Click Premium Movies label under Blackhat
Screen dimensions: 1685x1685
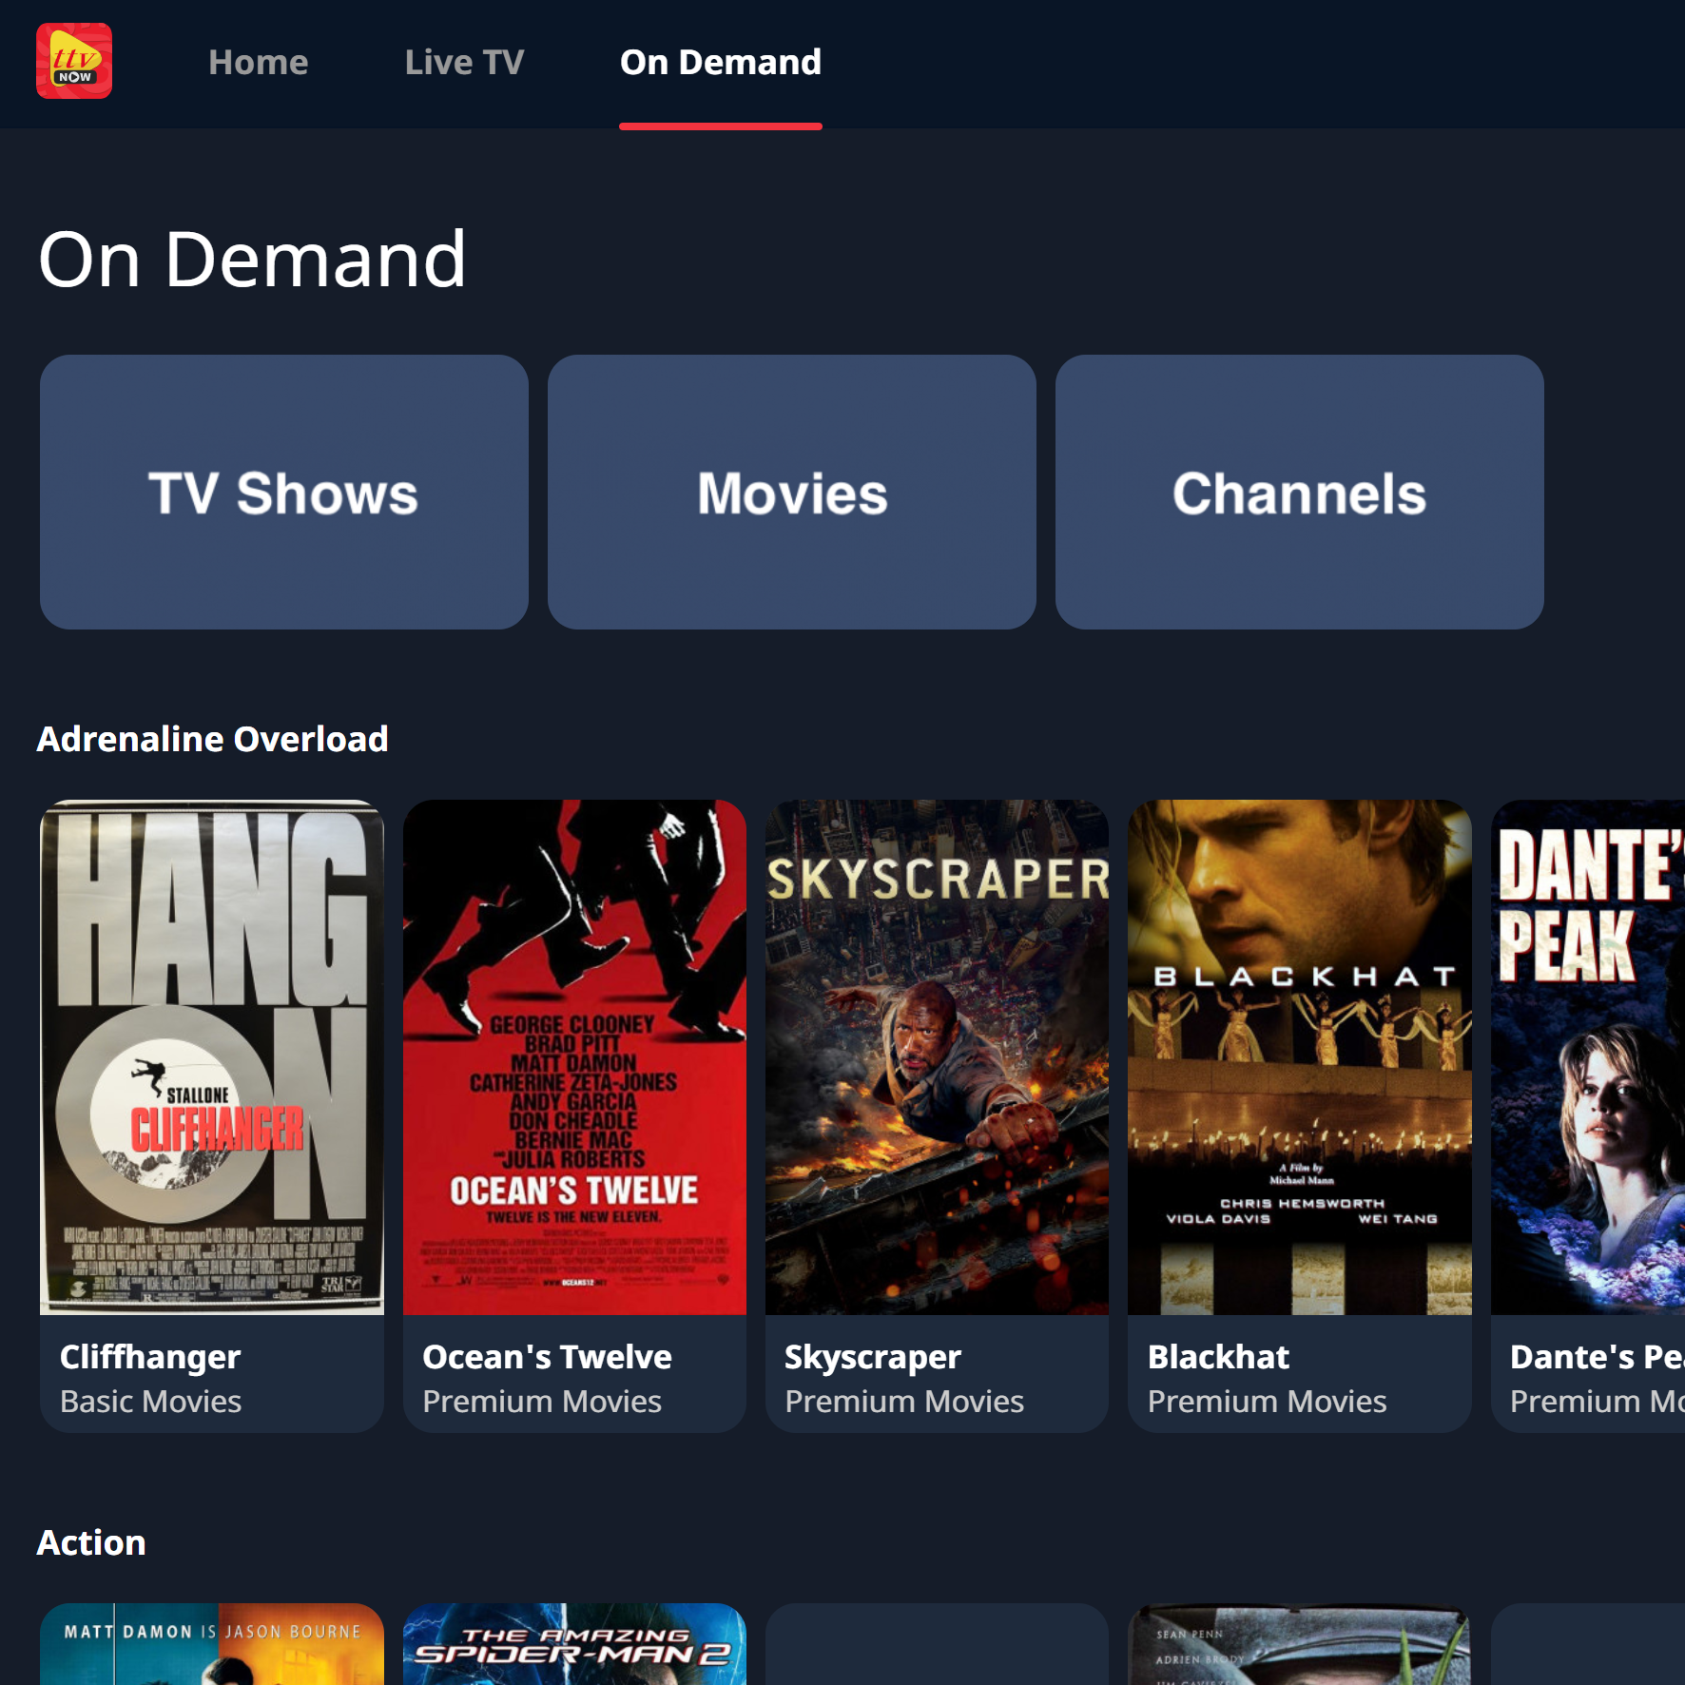tap(1267, 1402)
